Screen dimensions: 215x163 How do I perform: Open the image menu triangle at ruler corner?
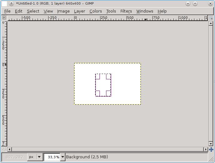[4, 18]
